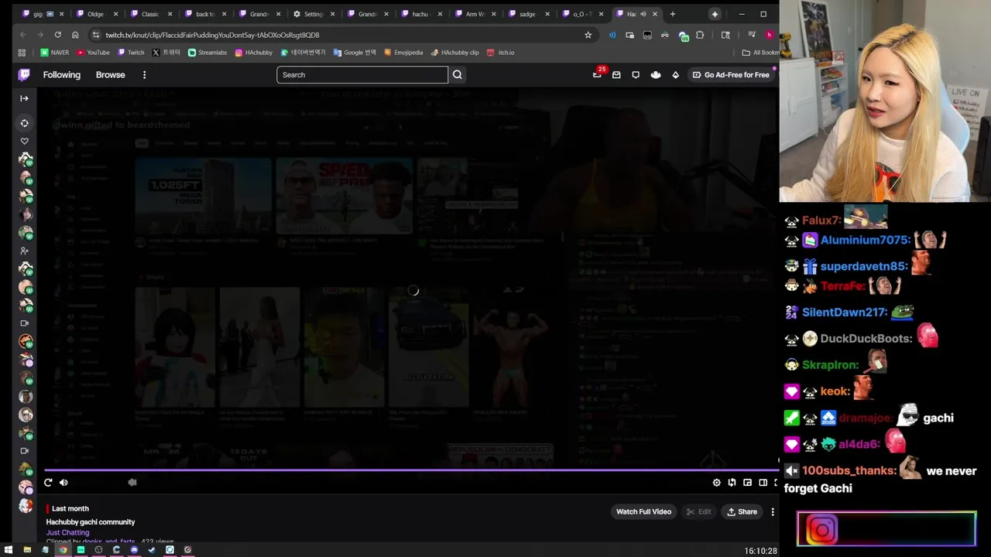This screenshot has width=991, height=557.
Task: Open a new browser tab
Action: tap(672, 14)
